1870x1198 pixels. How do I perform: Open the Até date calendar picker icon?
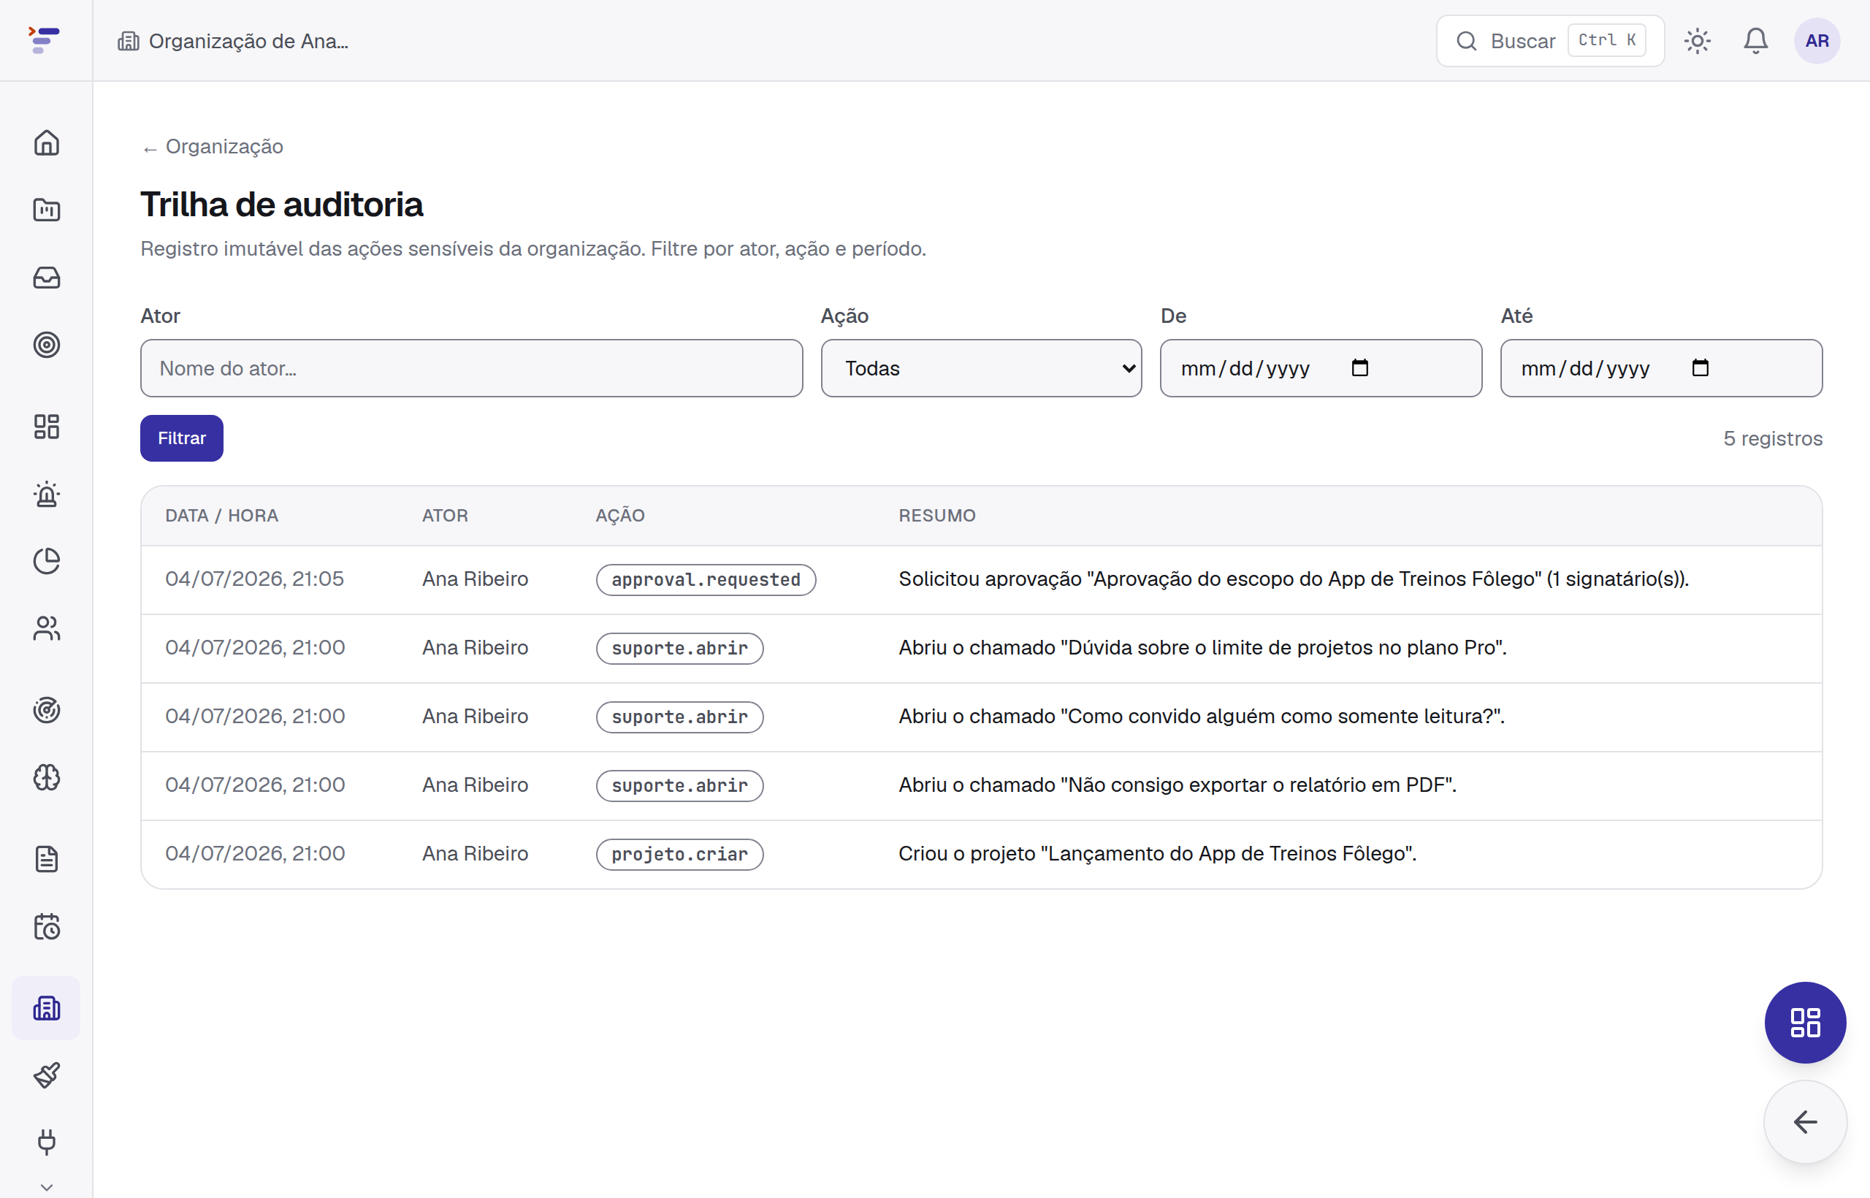pos(1701,367)
